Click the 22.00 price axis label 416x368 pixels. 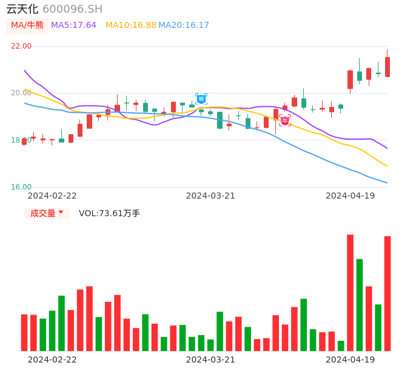(21, 46)
